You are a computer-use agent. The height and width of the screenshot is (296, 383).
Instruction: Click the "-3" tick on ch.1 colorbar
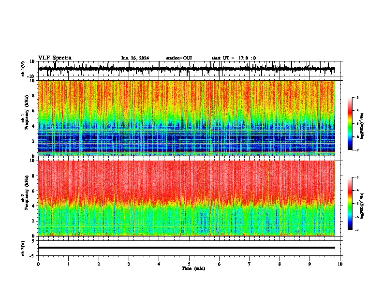[x=356, y=97]
